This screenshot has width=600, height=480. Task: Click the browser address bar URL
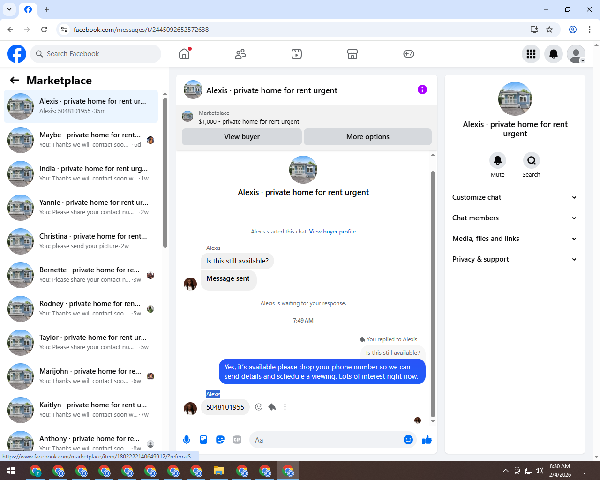pos(141,30)
